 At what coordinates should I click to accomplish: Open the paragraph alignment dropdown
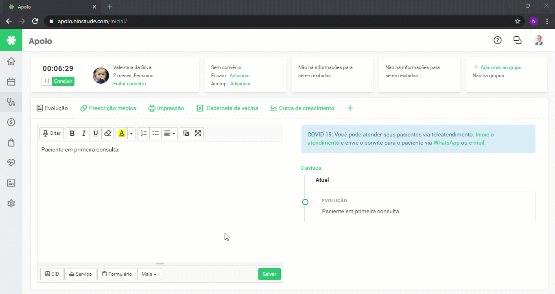pos(169,133)
